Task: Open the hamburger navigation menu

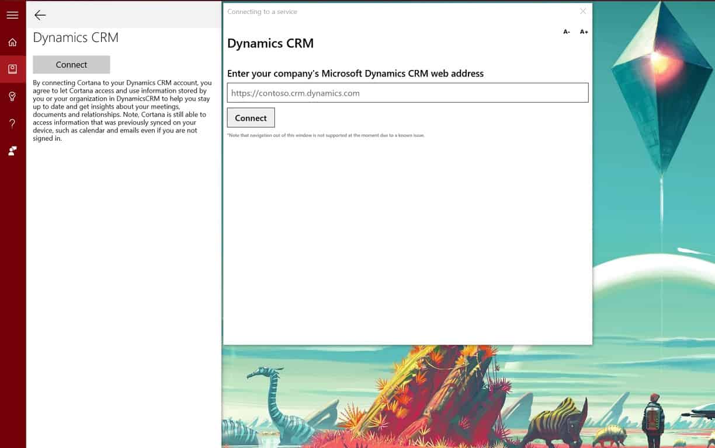Action: [12, 15]
